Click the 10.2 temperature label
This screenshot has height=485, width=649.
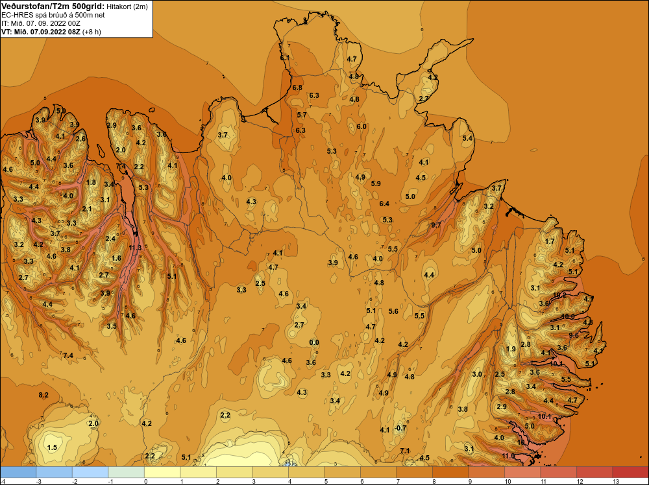pos(559,295)
